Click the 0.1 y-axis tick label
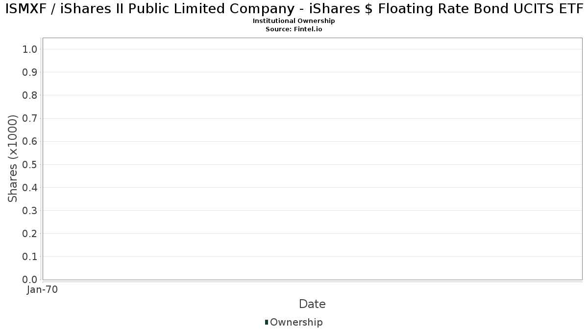This screenshot has width=588, height=330. coord(30,257)
